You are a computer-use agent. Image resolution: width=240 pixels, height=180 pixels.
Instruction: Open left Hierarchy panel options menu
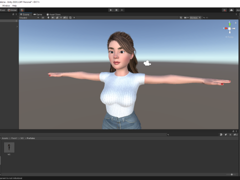(x=16, y=14)
